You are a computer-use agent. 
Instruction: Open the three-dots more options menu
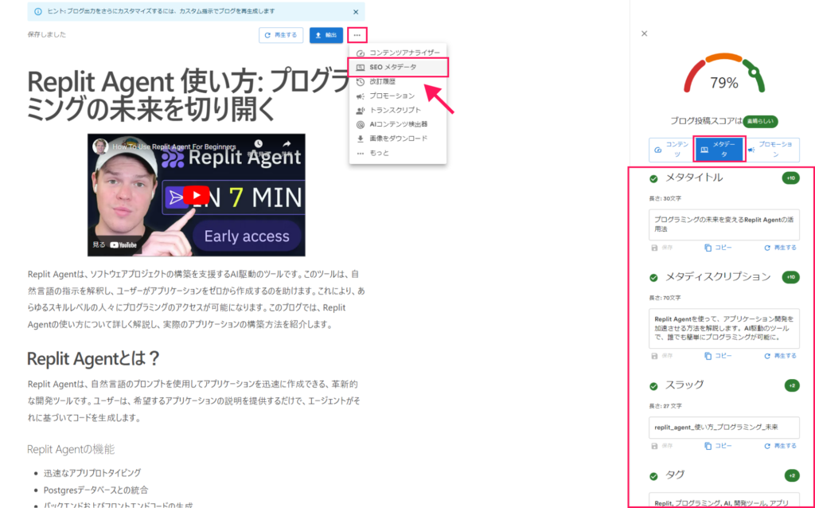pos(357,35)
